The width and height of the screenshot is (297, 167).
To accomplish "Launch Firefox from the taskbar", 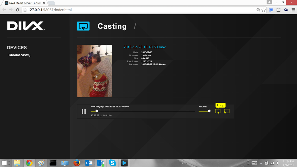I will (x=77, y=163).
